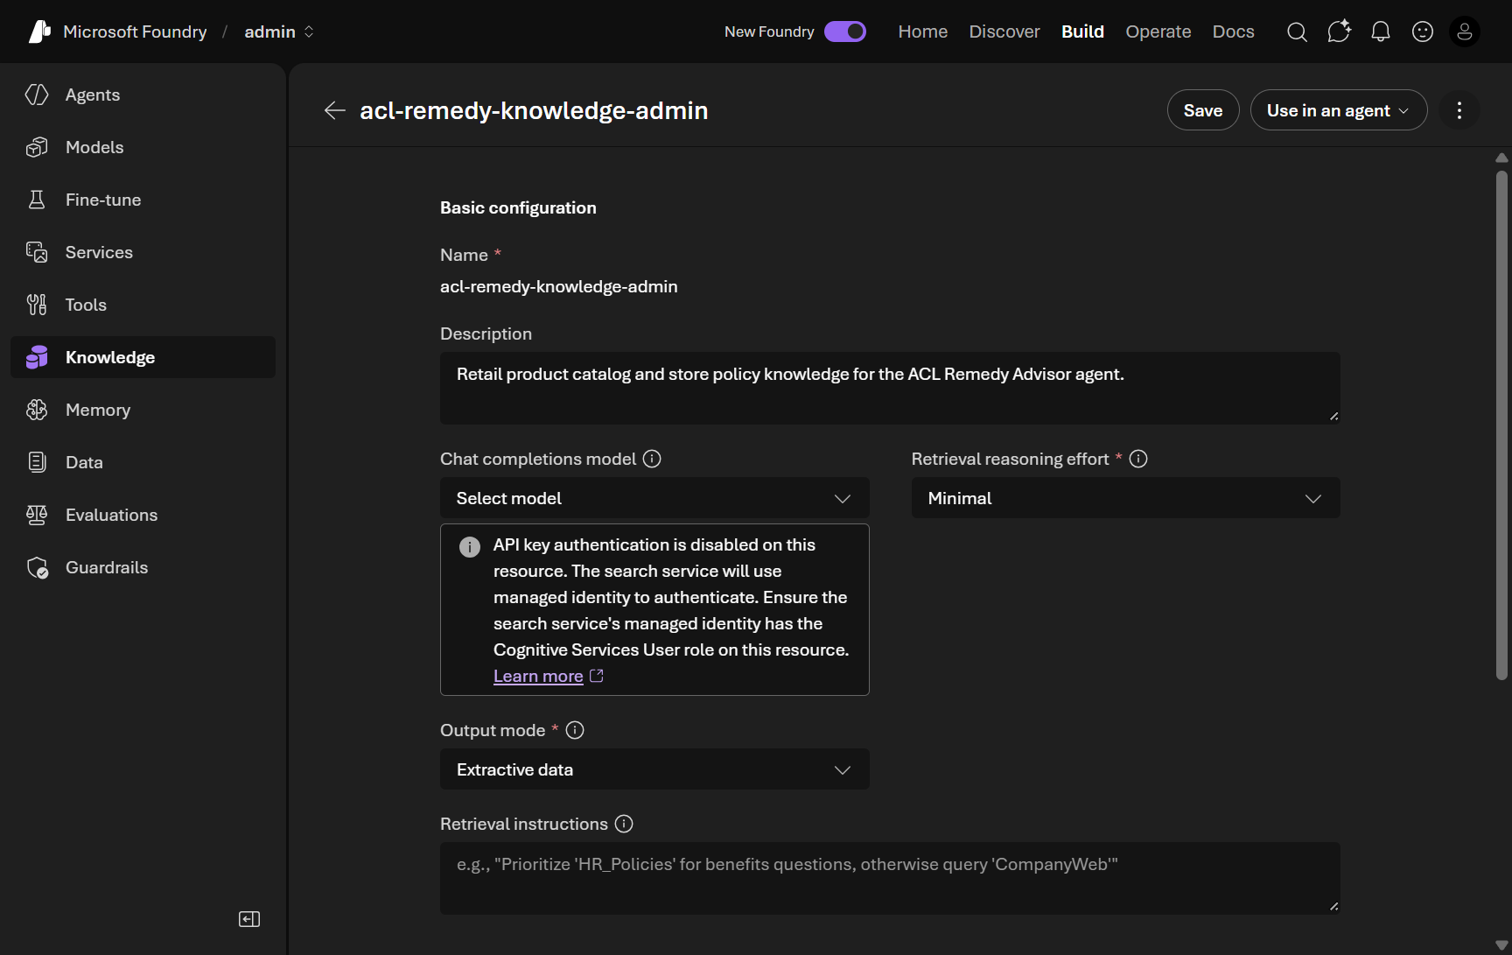This screenshot has width=1512, height=955.
Task: Open the AI chat sparkle icon
Action: 1339,32
